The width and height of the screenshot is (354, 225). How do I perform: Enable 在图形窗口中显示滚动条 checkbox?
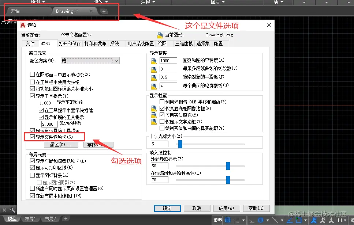[x=32, y=74]
